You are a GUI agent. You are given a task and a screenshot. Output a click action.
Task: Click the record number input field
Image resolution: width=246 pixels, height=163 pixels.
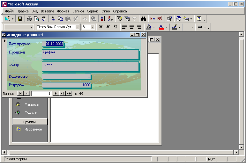point(41,94)
